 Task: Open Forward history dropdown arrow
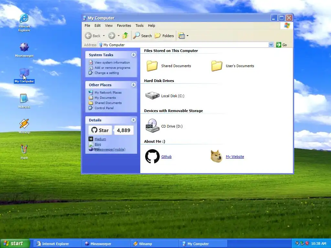pyautogui.click(x=119, y=36)
